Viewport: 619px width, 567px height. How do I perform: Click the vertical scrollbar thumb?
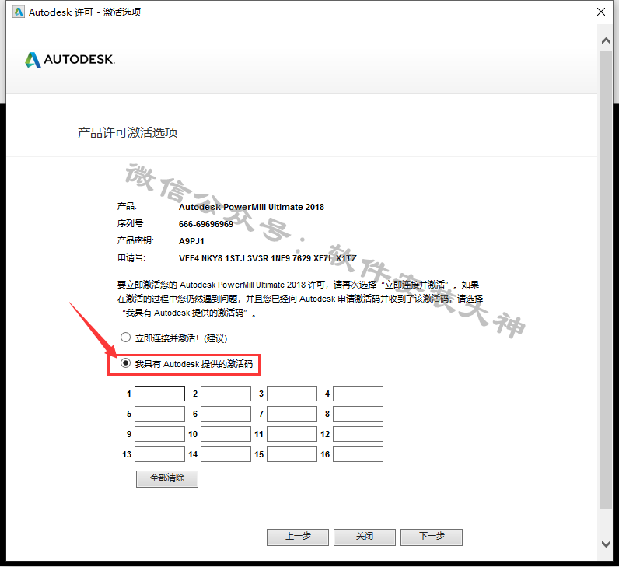pos(606,279)
